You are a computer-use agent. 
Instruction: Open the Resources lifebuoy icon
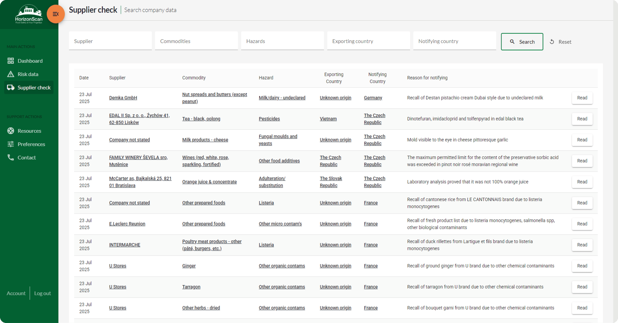coord(11,131)
